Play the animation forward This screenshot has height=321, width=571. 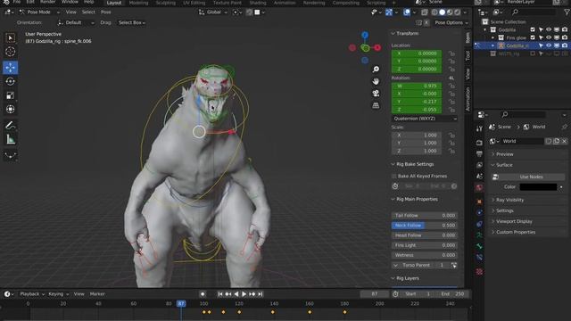(x=244, y=294)
